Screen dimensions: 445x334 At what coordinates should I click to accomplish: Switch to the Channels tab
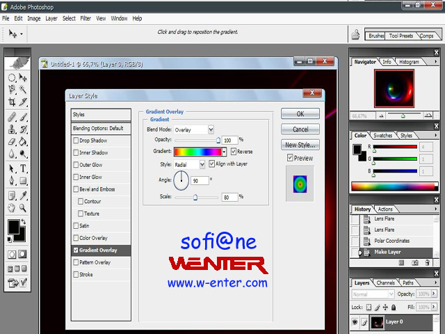[x=385, y=283]
